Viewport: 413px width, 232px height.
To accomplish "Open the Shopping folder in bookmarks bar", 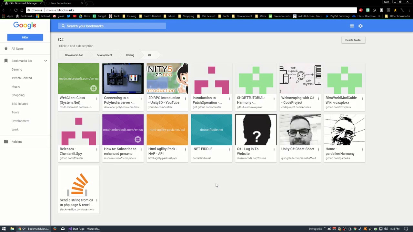I will coord(186,16).
